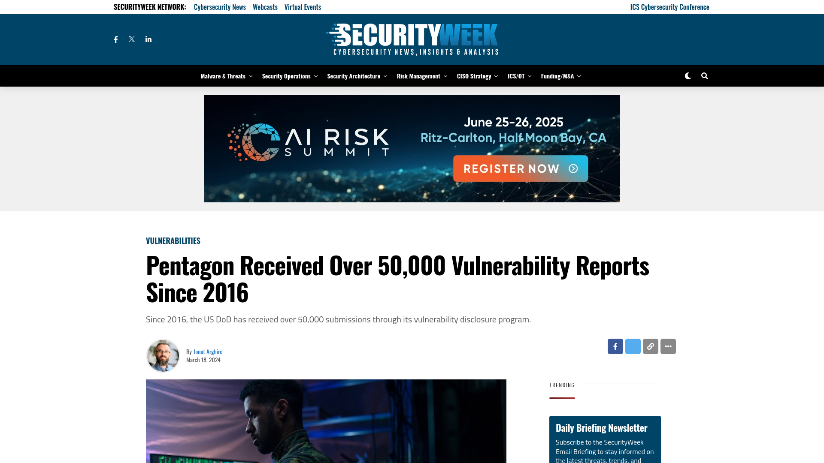Click the more options (ellipsis) share icon

(668, 346)
